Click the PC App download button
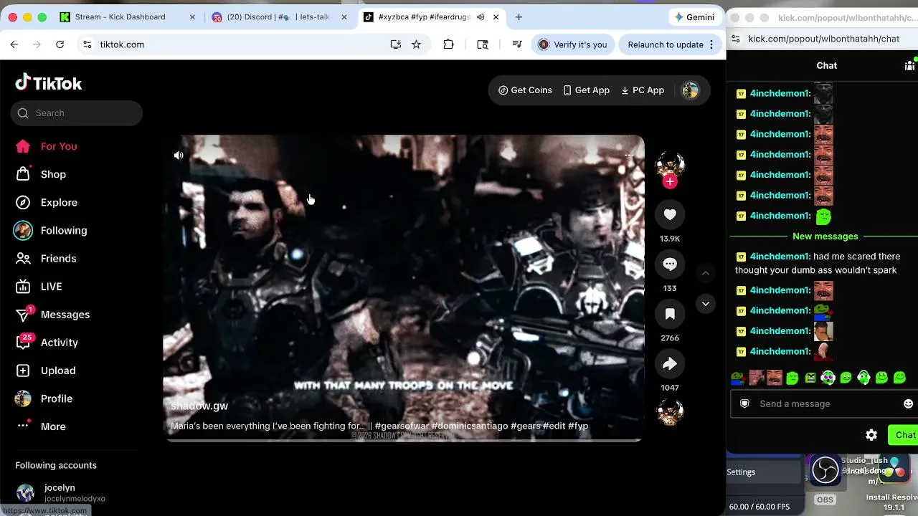The height and width of the screenshot is (516, 918). [643, 90]
